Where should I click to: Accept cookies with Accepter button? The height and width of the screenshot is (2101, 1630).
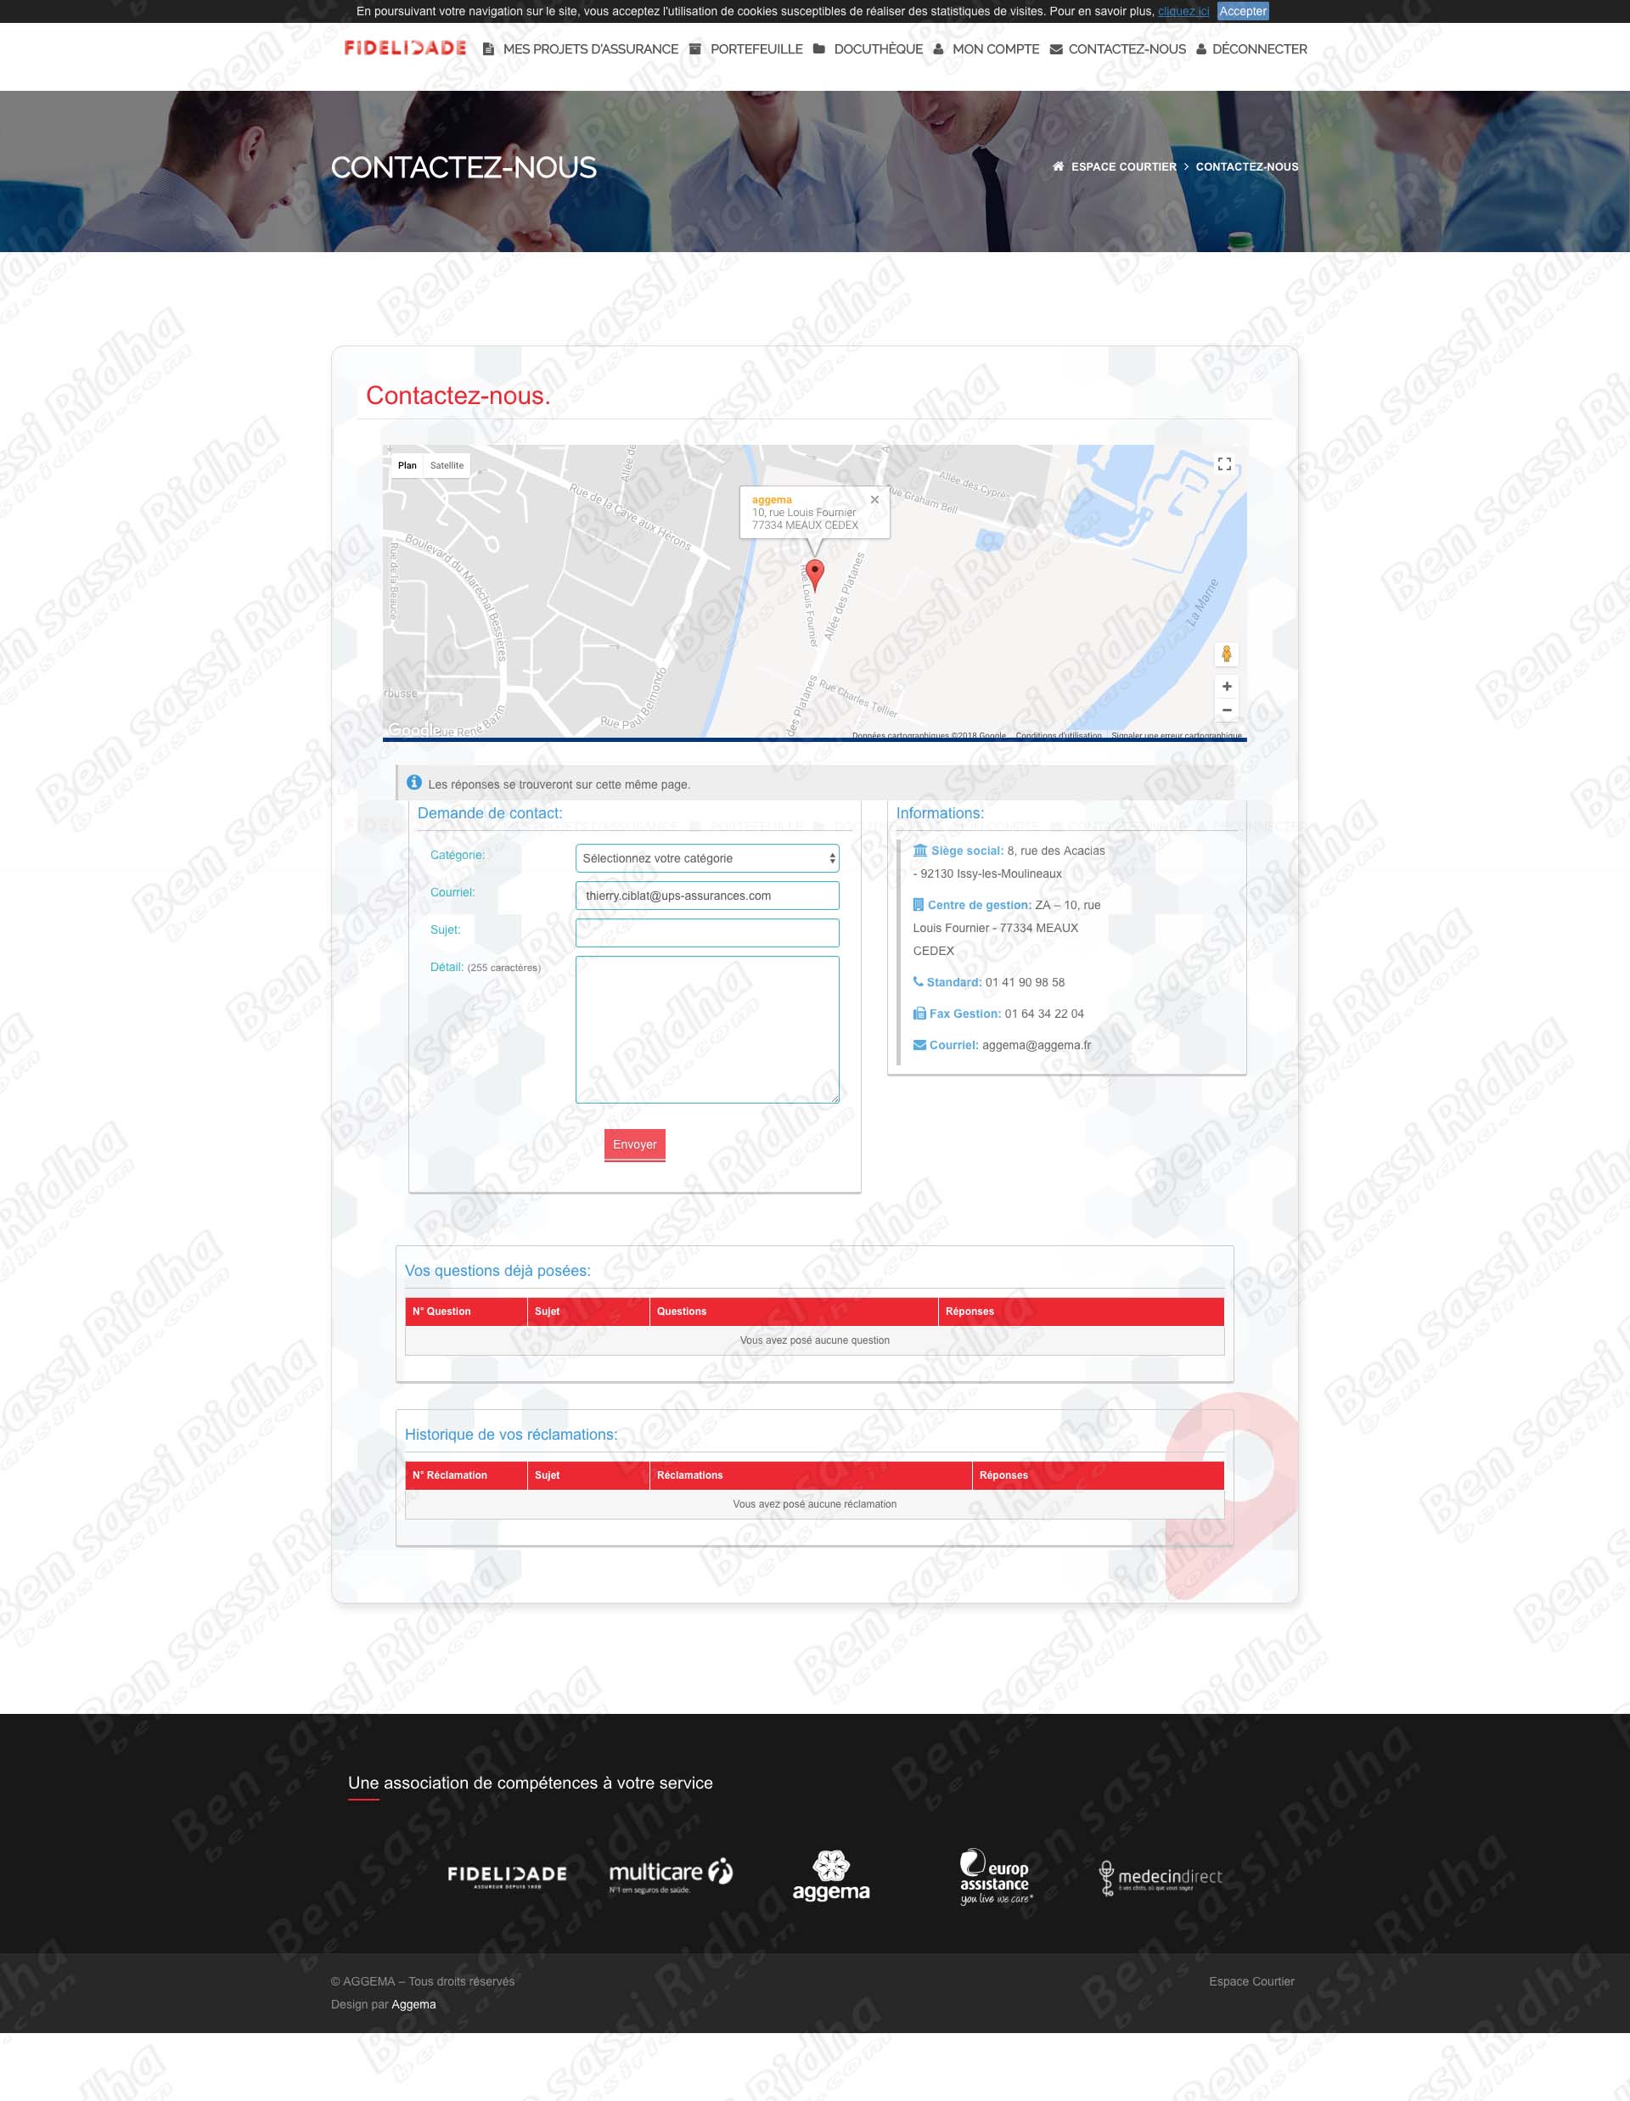point(1241,12)
